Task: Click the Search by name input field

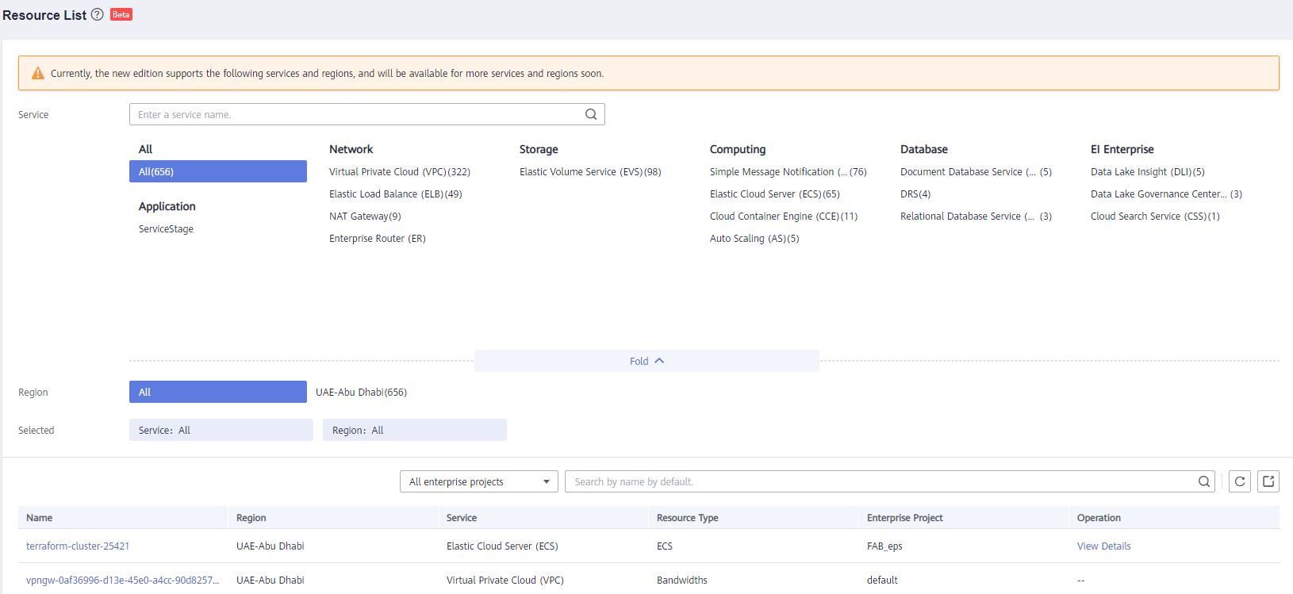Action: [x=890, y=481]
